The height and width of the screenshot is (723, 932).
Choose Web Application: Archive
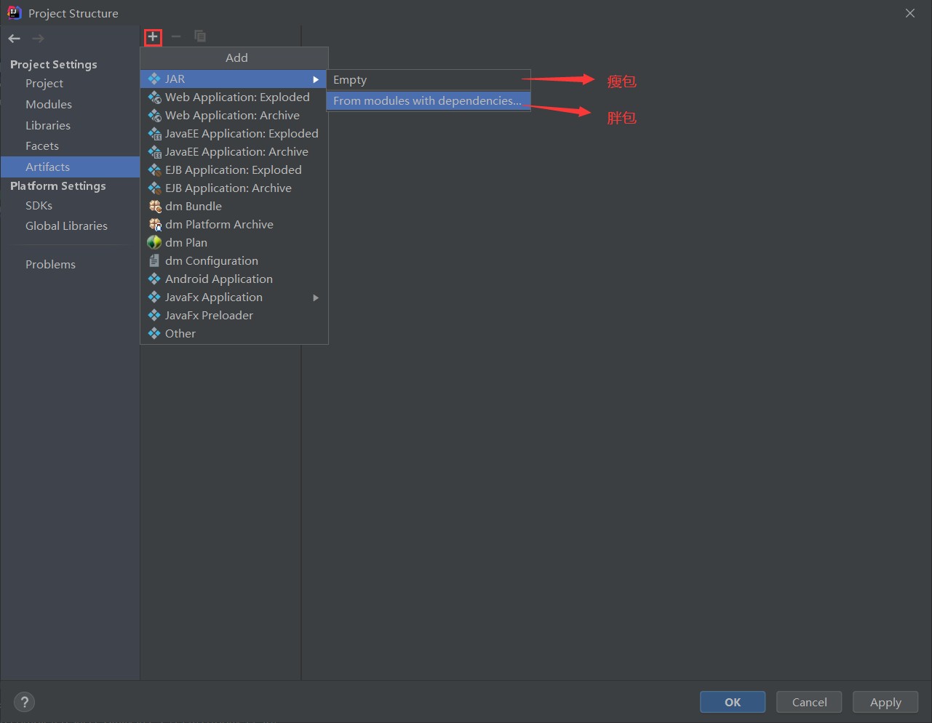coord(234,116)
